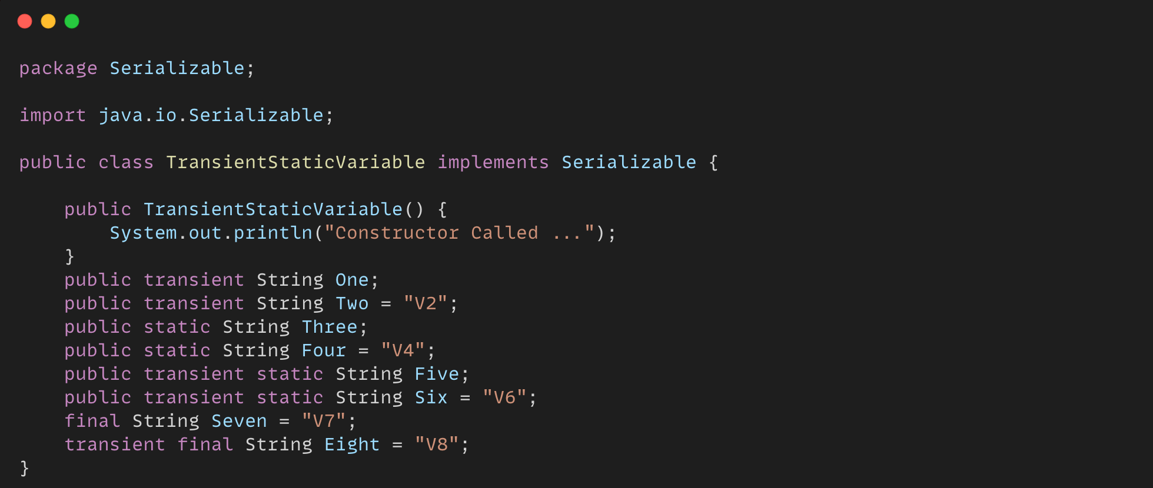Click the green maximize window dot
This screenshot has height=488, width=1153.
click(72, 22)
